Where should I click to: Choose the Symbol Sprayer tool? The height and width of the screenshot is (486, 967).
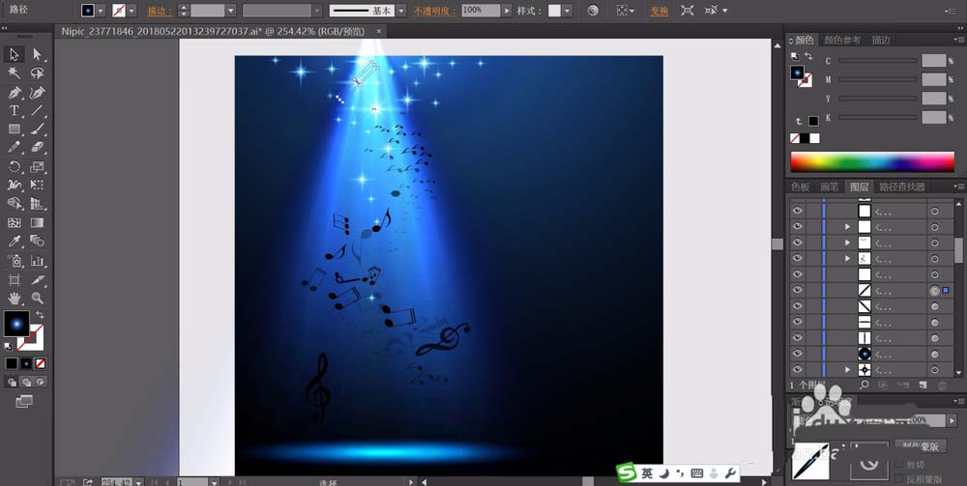click(x=15, y=261)
